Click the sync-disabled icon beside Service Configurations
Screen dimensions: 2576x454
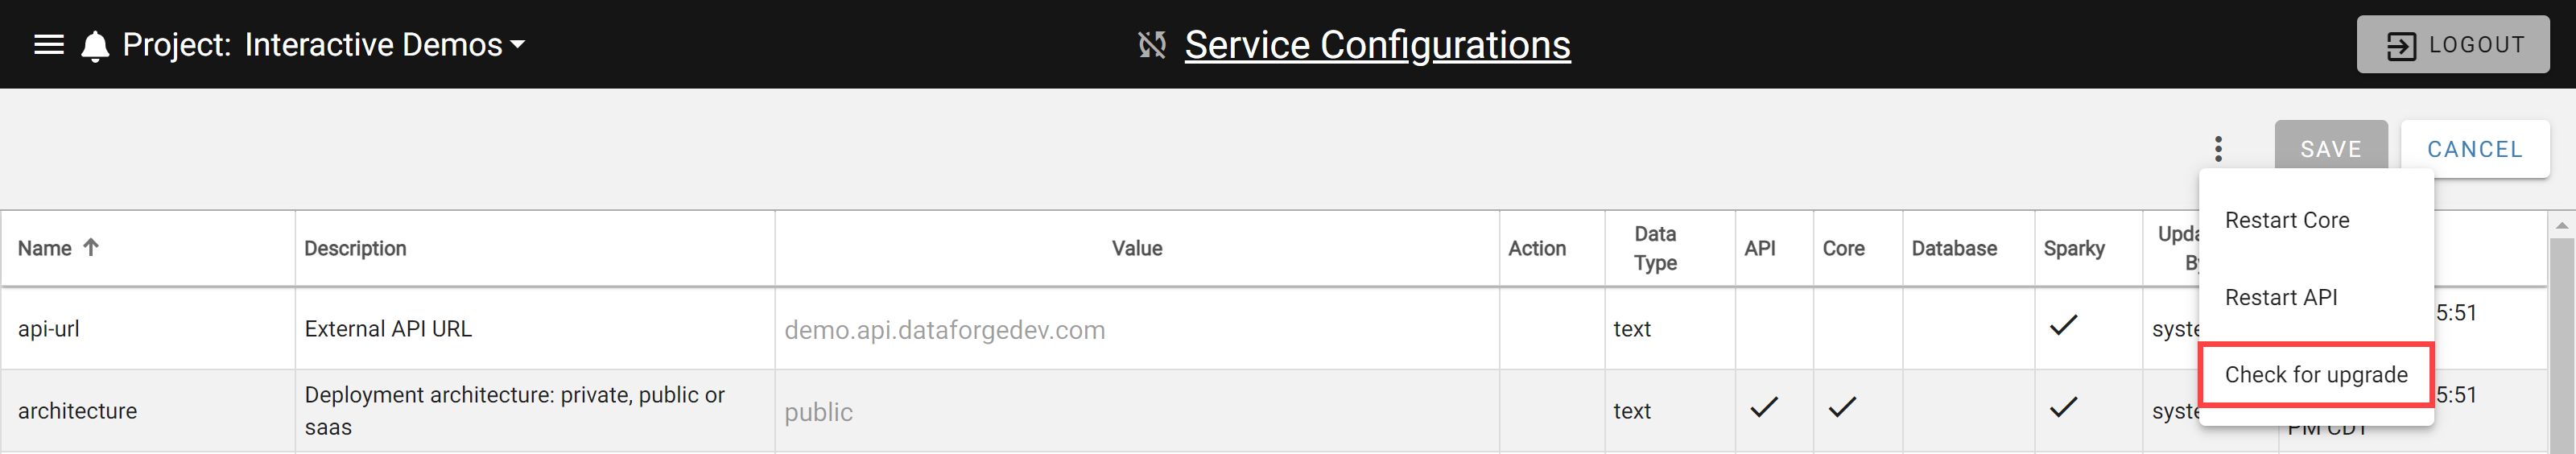click(1152, 45)
